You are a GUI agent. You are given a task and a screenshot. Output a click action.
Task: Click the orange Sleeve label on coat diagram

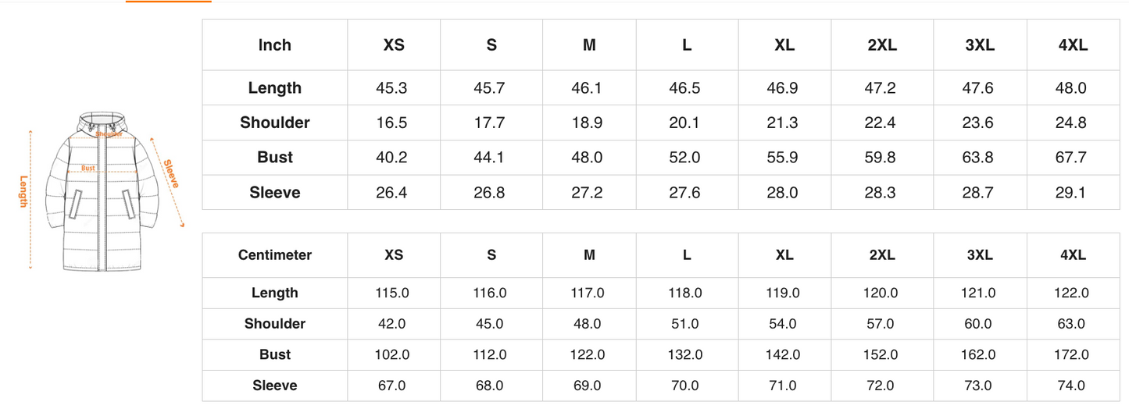click(x=171, y=173)
